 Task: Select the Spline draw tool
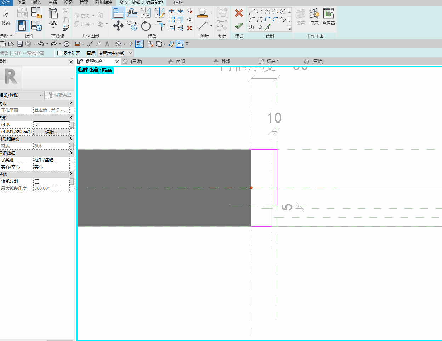(283, 19)
